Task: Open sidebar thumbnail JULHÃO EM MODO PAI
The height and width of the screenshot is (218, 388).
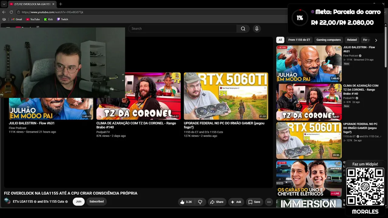Action: click(x=309, y=64)
